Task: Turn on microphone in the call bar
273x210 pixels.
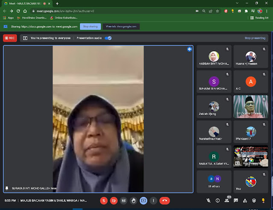Action: (104, 201)
